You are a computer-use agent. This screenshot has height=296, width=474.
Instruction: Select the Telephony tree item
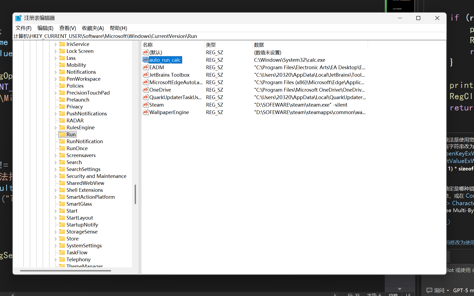click(78, 259)
